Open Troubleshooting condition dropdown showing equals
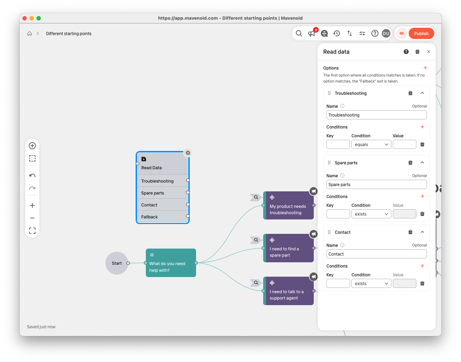The width and height of the screenshot is (461, 362). click(x=371, y=144)
